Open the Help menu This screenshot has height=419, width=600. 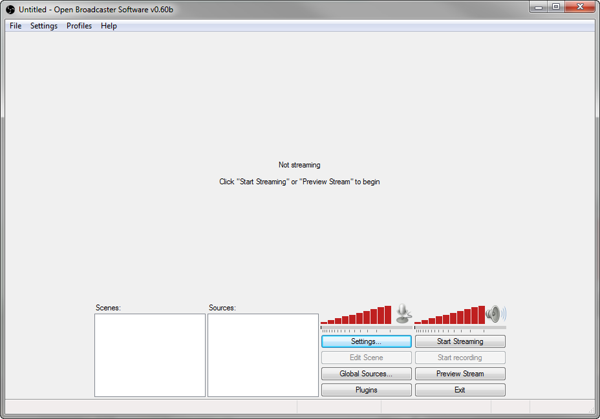[x=109, y=26]
